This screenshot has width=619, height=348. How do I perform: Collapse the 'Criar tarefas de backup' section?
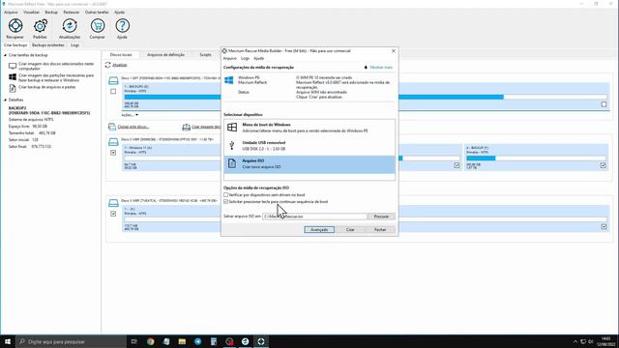(x=6, y=55)
